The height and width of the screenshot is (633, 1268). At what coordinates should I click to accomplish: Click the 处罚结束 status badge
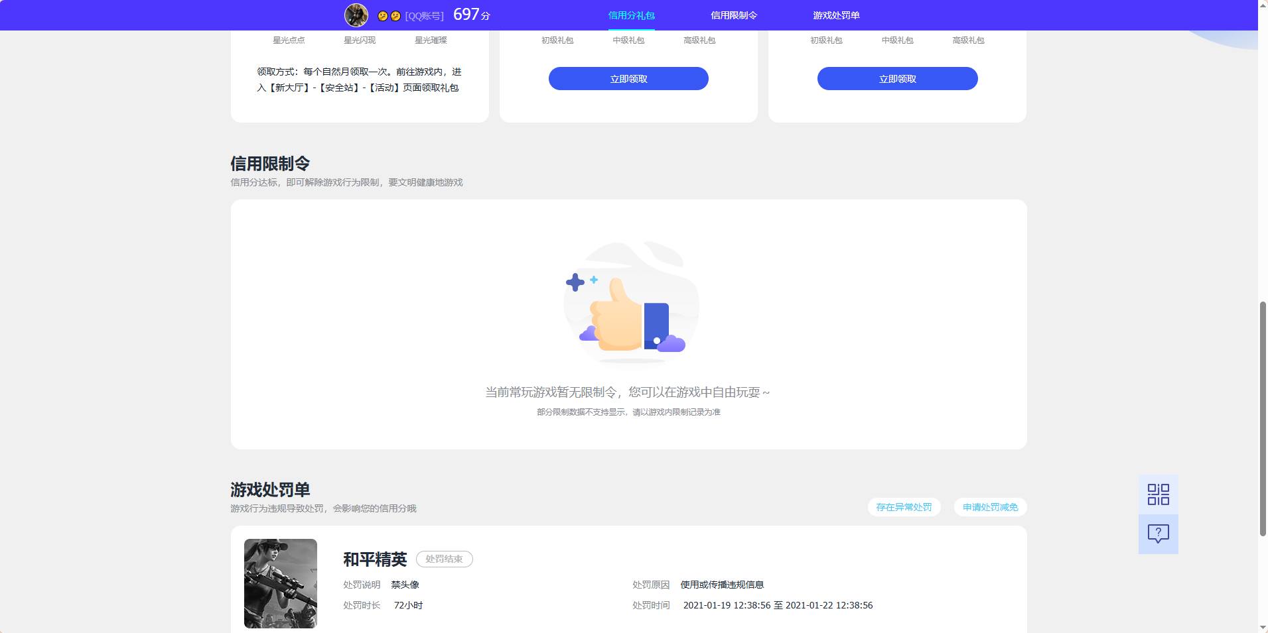(444, 559)
